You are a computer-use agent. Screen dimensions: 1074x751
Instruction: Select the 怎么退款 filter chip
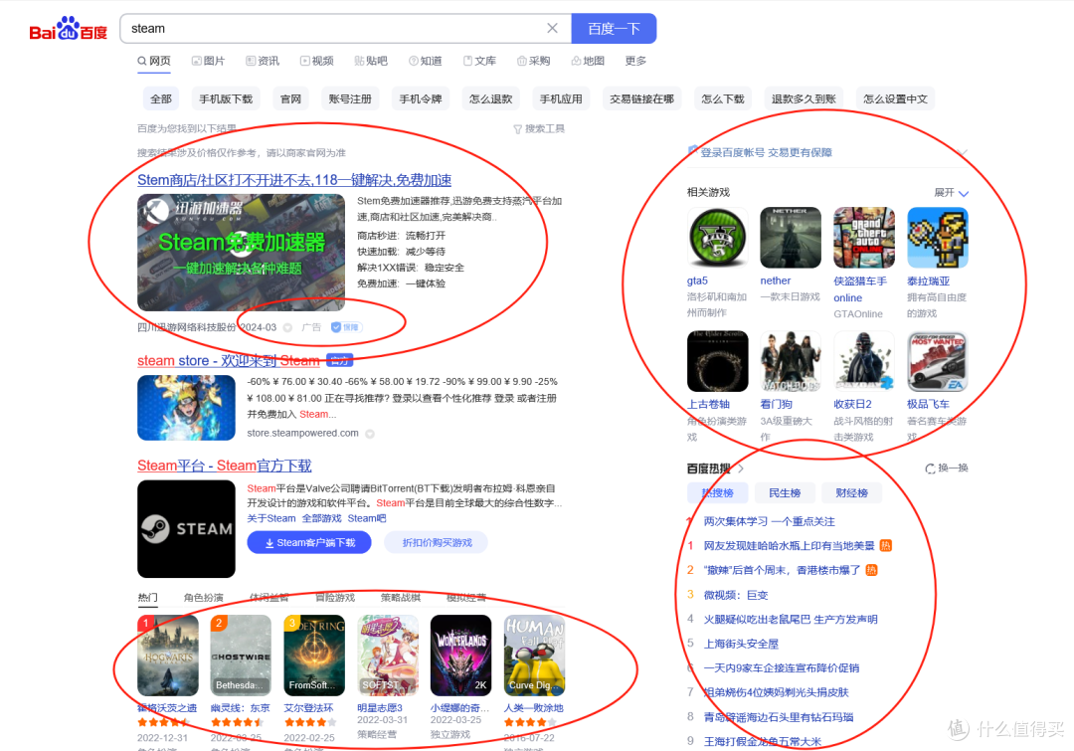pyautogui.click(x=490, y=98)
